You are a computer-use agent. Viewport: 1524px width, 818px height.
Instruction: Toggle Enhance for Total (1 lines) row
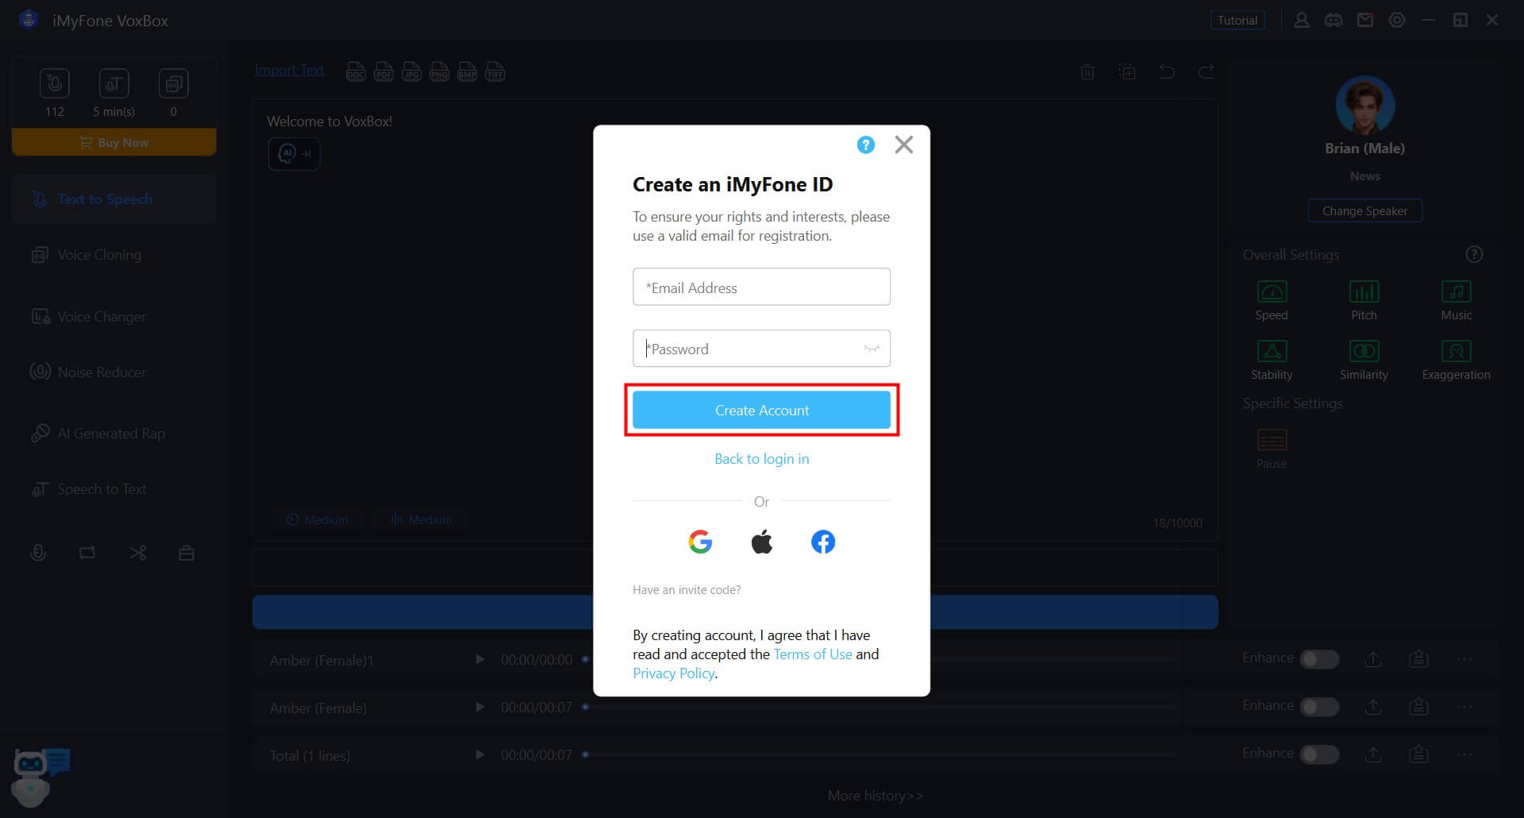click(x=1319, y=754)
